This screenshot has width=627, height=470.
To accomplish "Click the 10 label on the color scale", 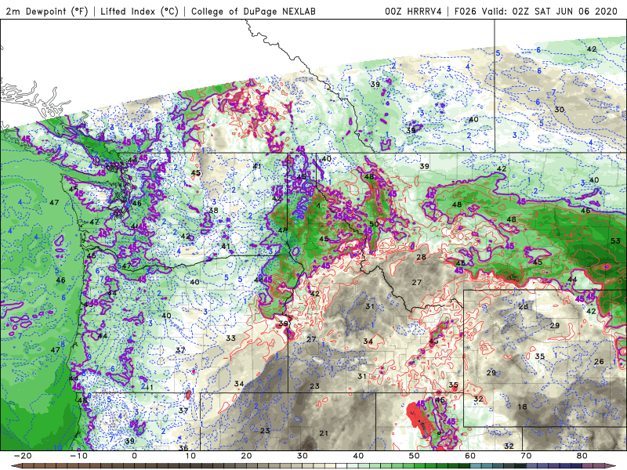I will (190, 456).
